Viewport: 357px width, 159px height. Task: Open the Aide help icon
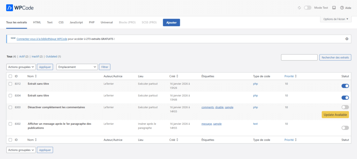342,8
